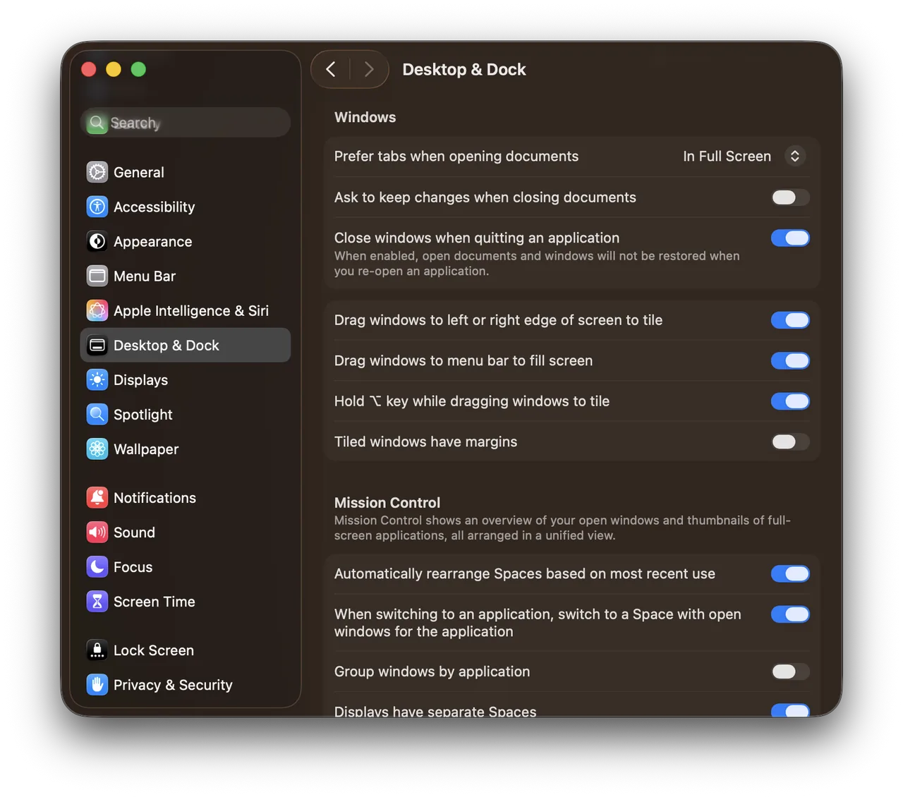The height and width of the screenshot is (797, 903).
Task: Disable Close windows when quitting an application
Action: (x=790, y=238)
